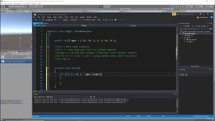The width and height of the screenshot is (215, 121).
Task: Click Unity Pause button
Action: click(105, 6)
